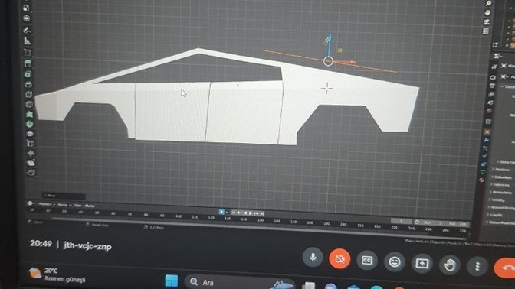Screen dimensions: 515x289
Task: Toggle use preview range clock in timeline
Action: tap(417, 222)
